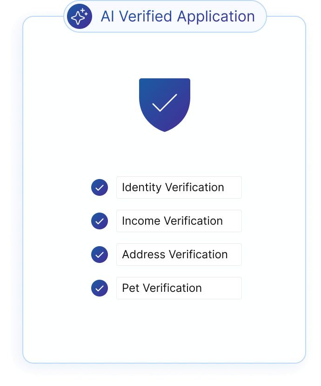Click the check icon beside Address Verification
321x386 pixels.
[x=100, y=255]
